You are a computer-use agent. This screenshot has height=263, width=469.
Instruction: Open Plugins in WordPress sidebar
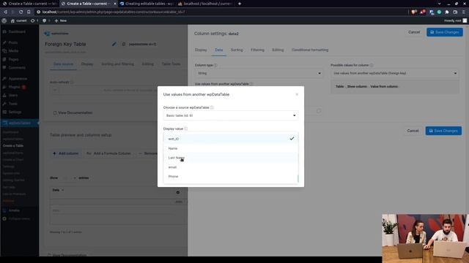click(x=15, y=87)
